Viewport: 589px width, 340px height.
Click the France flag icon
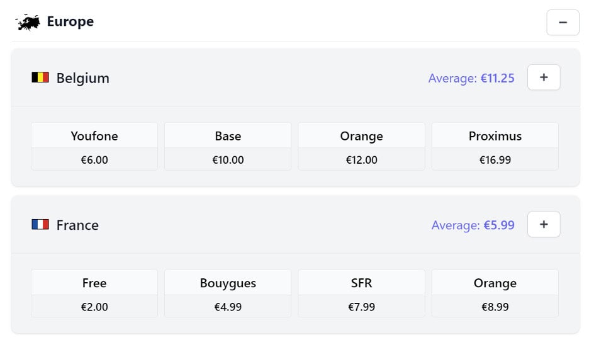click(x=40, y=224)
